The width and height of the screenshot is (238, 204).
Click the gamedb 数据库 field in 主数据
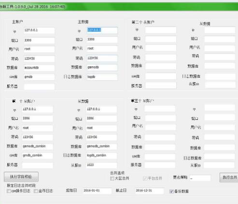point(102,67)
